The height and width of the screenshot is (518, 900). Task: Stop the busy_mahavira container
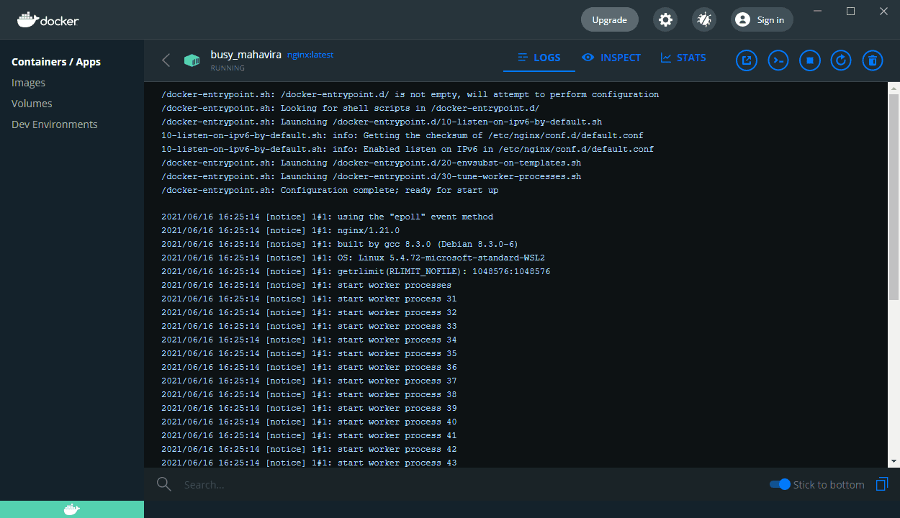[x=809, y=60]
